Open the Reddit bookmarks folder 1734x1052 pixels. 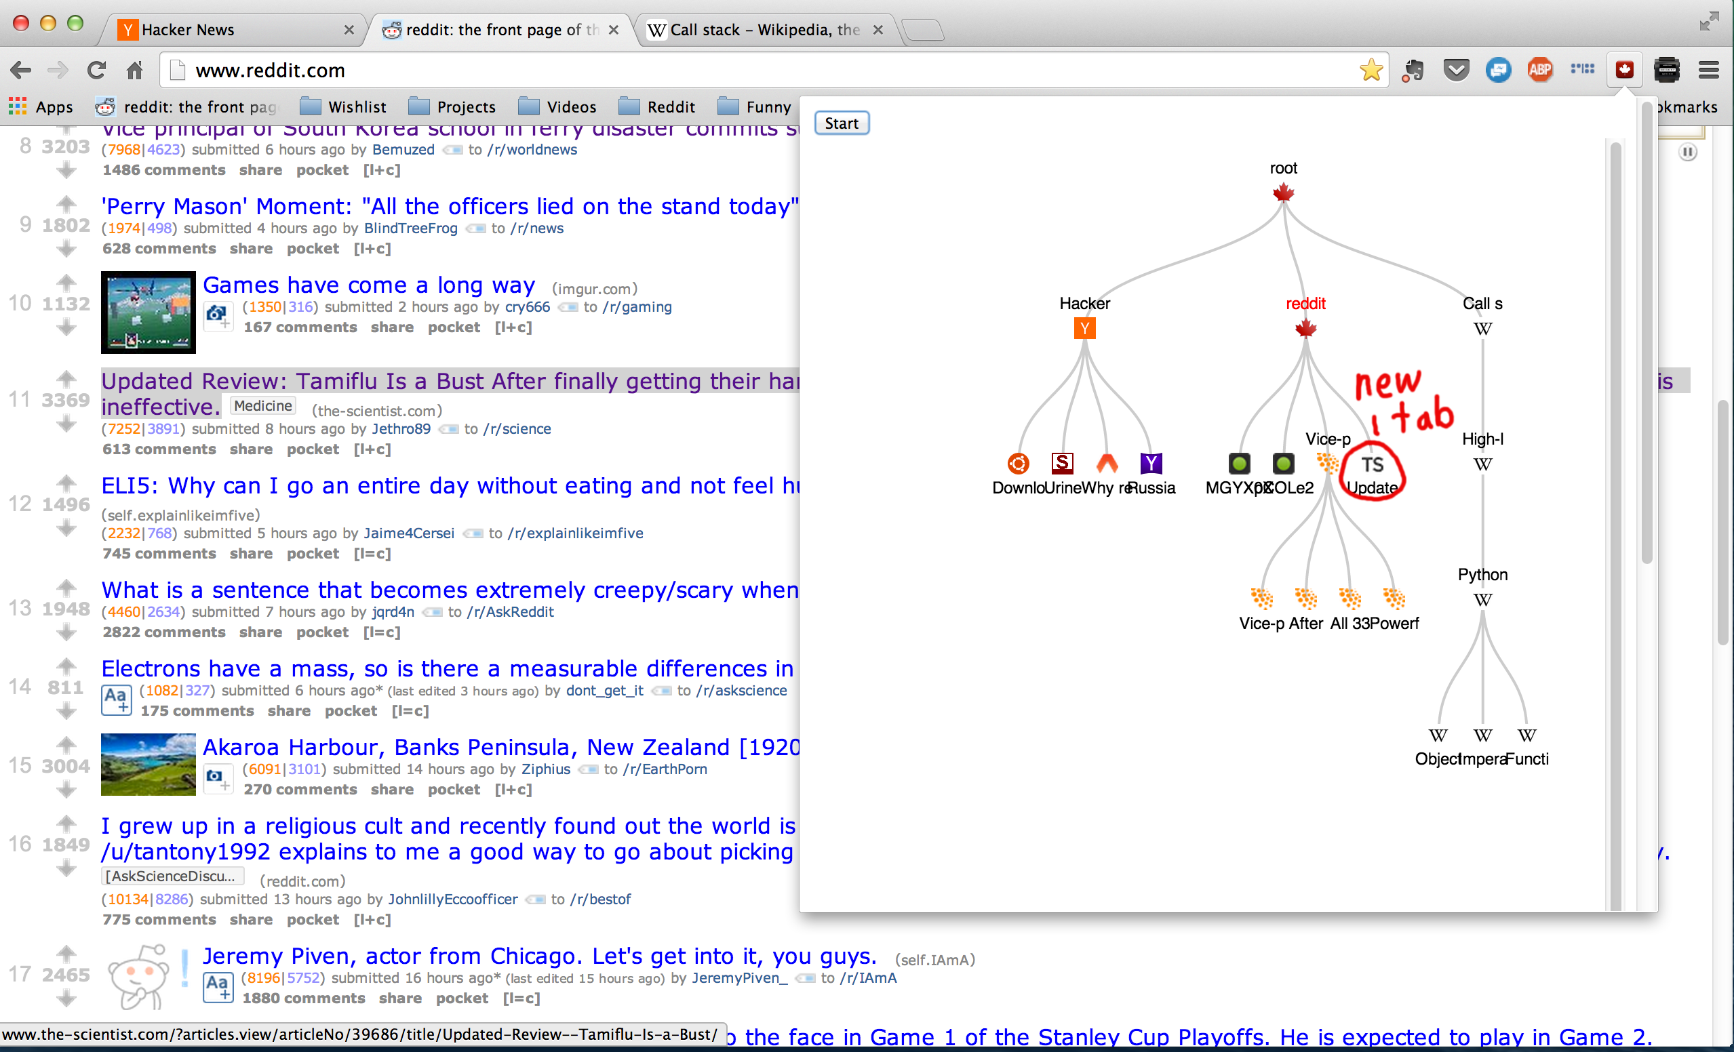click(x=656, y=107)
